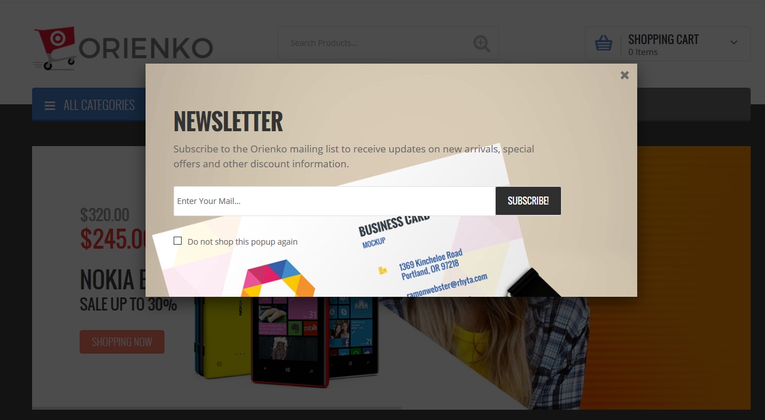Click the Orienko cart logo
This screenshot has width=765, height=420.
pyautogui.click(x=54, y=48)
